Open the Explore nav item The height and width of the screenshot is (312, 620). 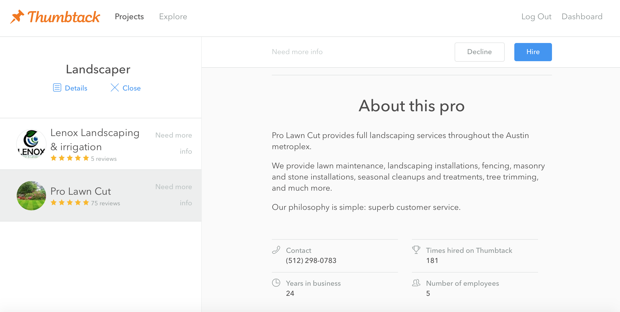tap(173, 16)
